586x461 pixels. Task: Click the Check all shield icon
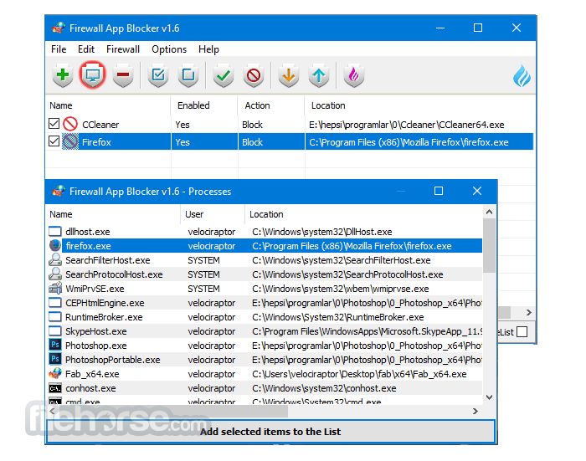pos(158,75)
